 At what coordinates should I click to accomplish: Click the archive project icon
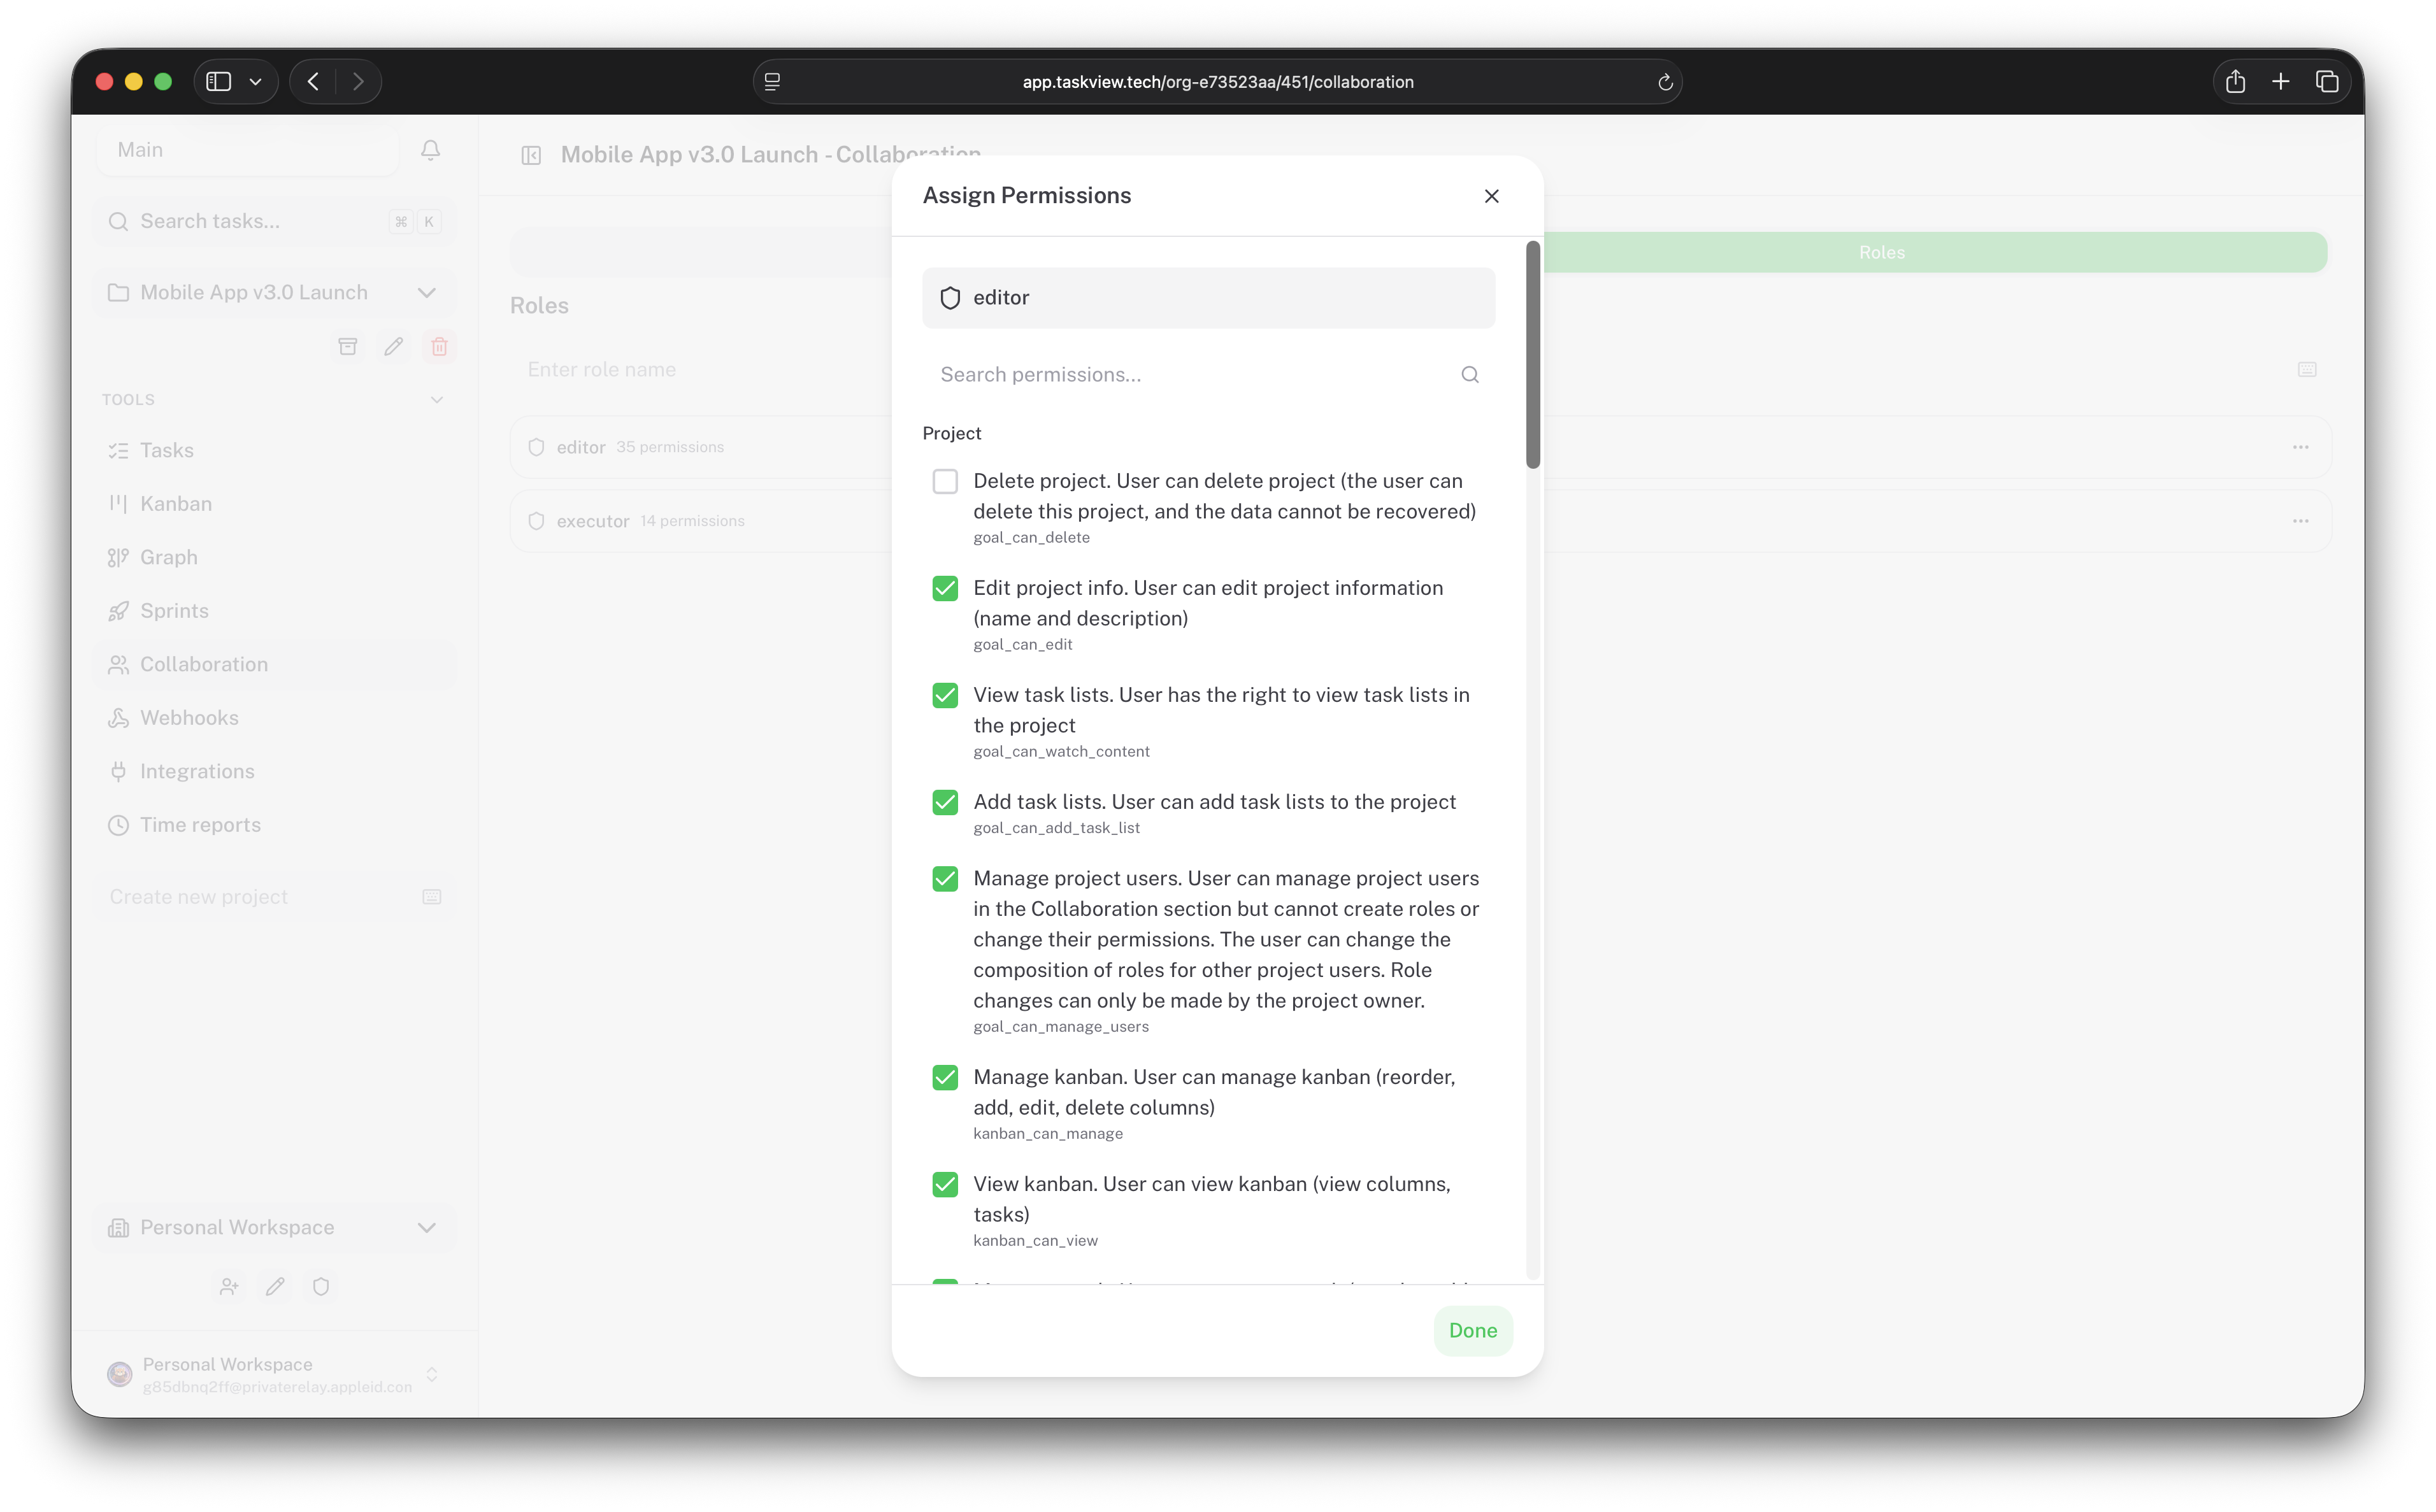pyautogui.click(x=347, y=346)
